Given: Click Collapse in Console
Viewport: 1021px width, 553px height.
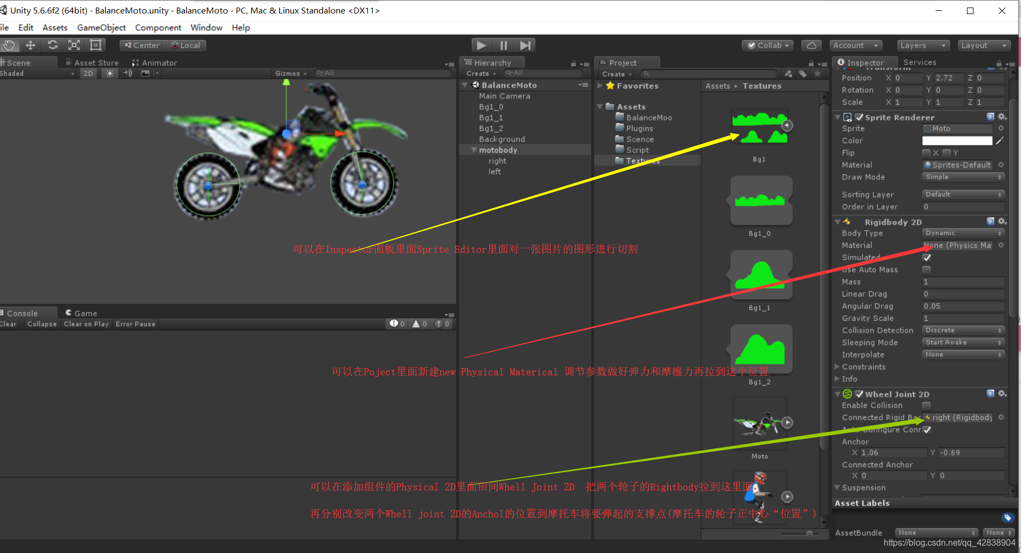Looking at the screenshot, I should pyautogui.click(x=42, y=324).
